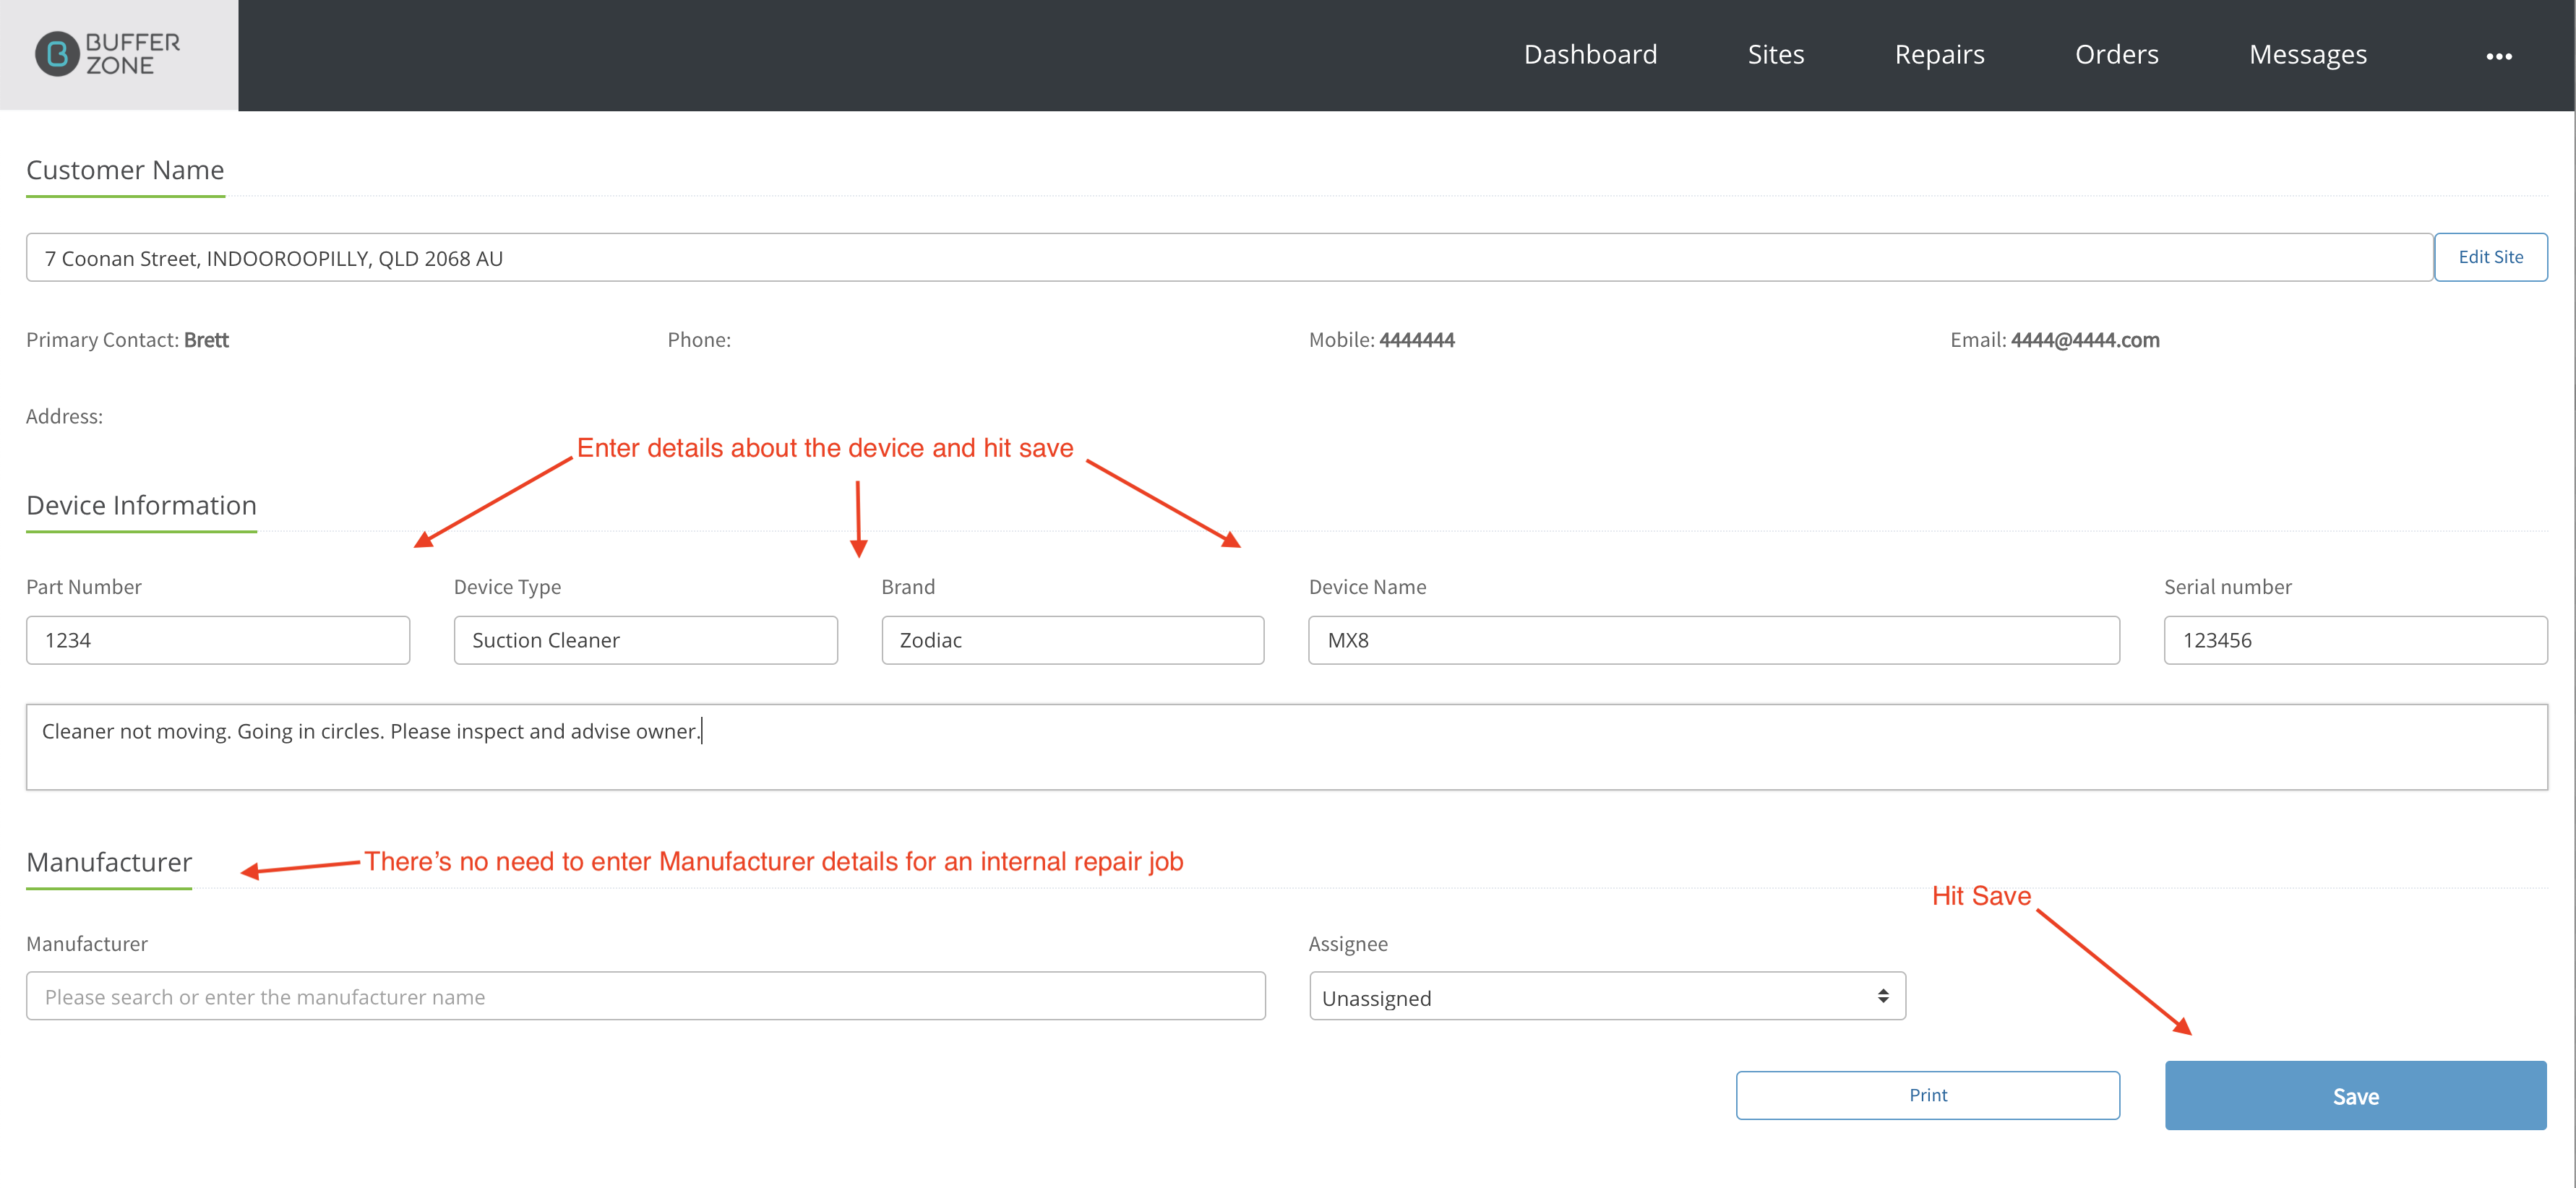Click the Address label
The width and height of the screenshot is (2576, 1188).
[x=64, y=416]
